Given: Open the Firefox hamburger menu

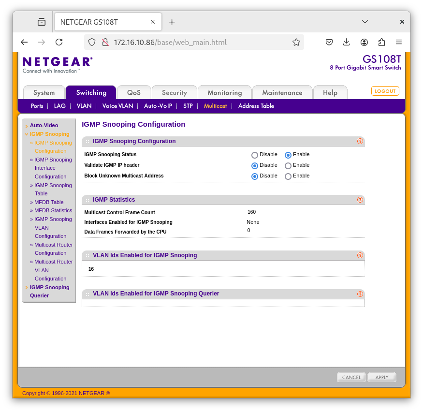Looking at the screenshot, I should pyautogui.click(x=399, y=42).
